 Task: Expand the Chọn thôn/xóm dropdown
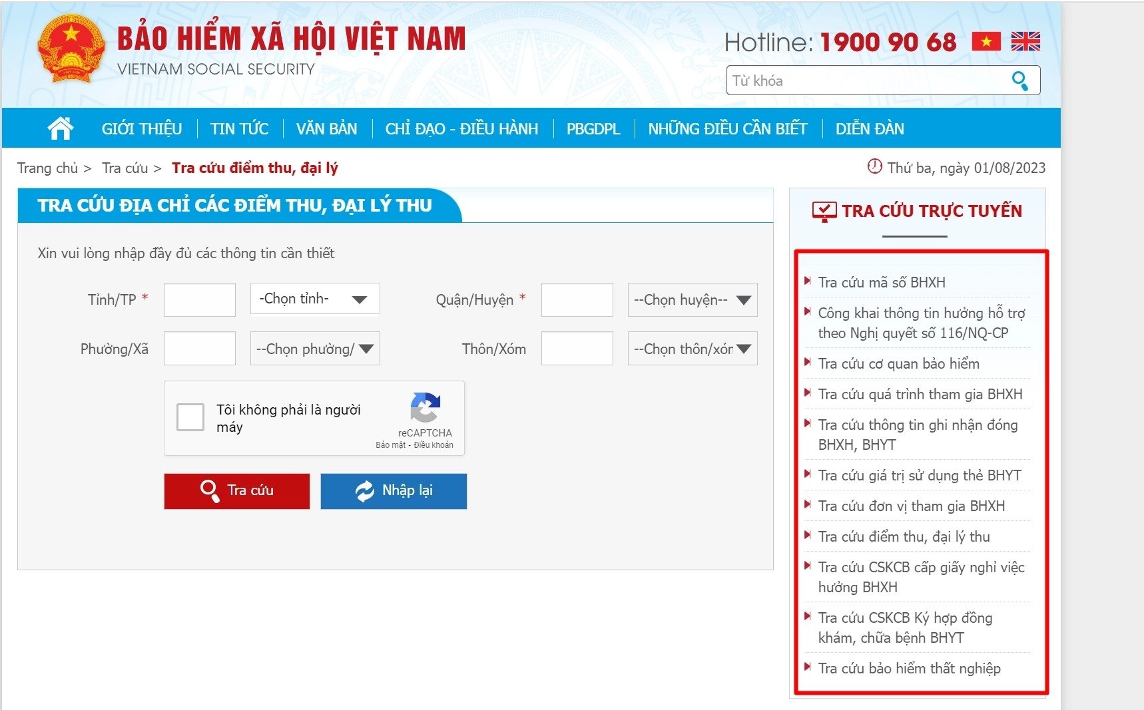[x=693, y=349]
